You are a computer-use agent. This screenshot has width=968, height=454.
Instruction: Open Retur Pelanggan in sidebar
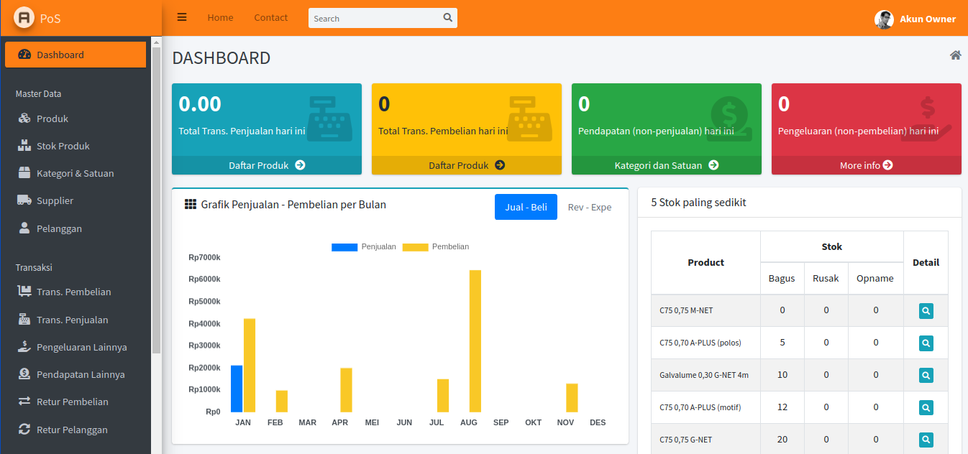click(76, 430)
